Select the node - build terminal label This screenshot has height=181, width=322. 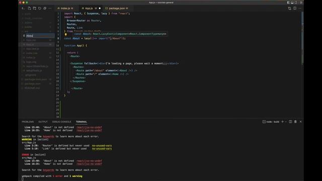(271, 122)
